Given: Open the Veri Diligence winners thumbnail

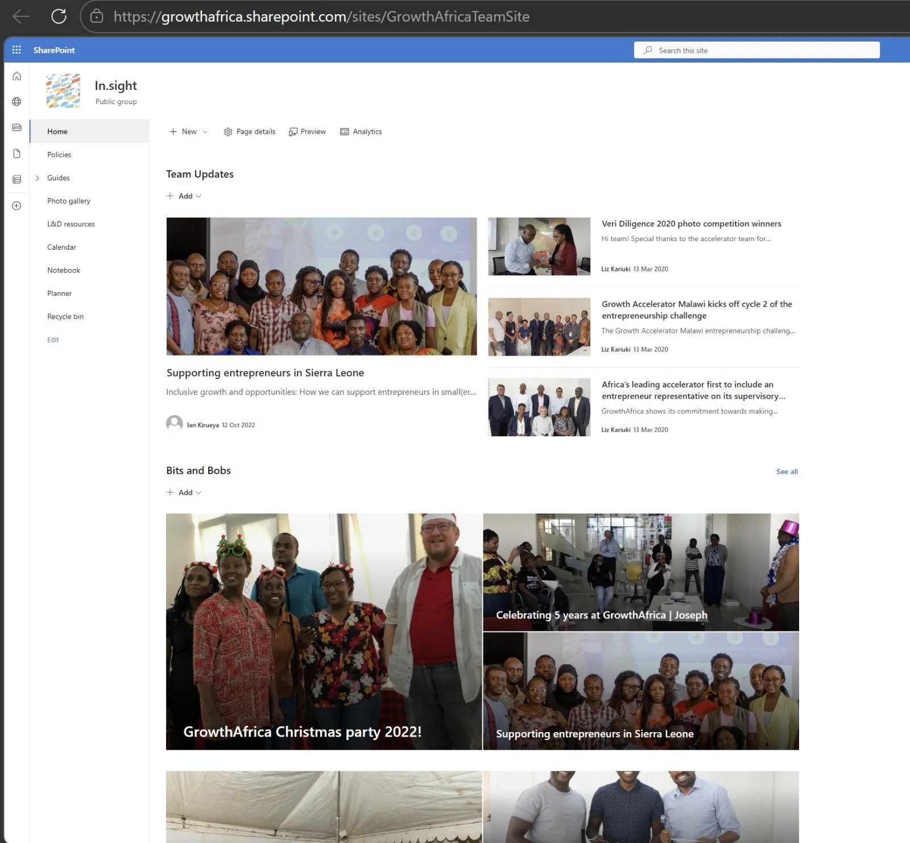Looking at the screenshot, I should click(539, 246).
